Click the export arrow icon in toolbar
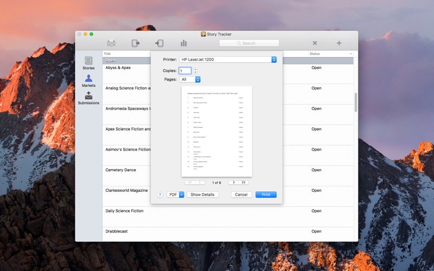 click(135, 43)
